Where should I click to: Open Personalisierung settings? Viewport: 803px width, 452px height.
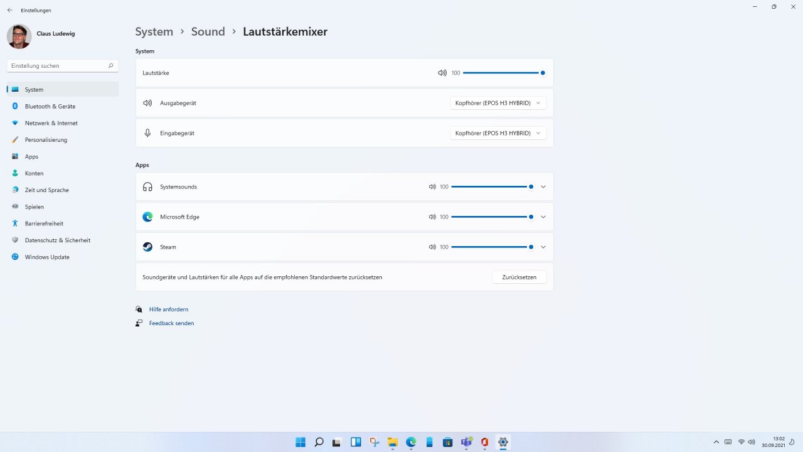pyautogui.click(x=63, y=140)
